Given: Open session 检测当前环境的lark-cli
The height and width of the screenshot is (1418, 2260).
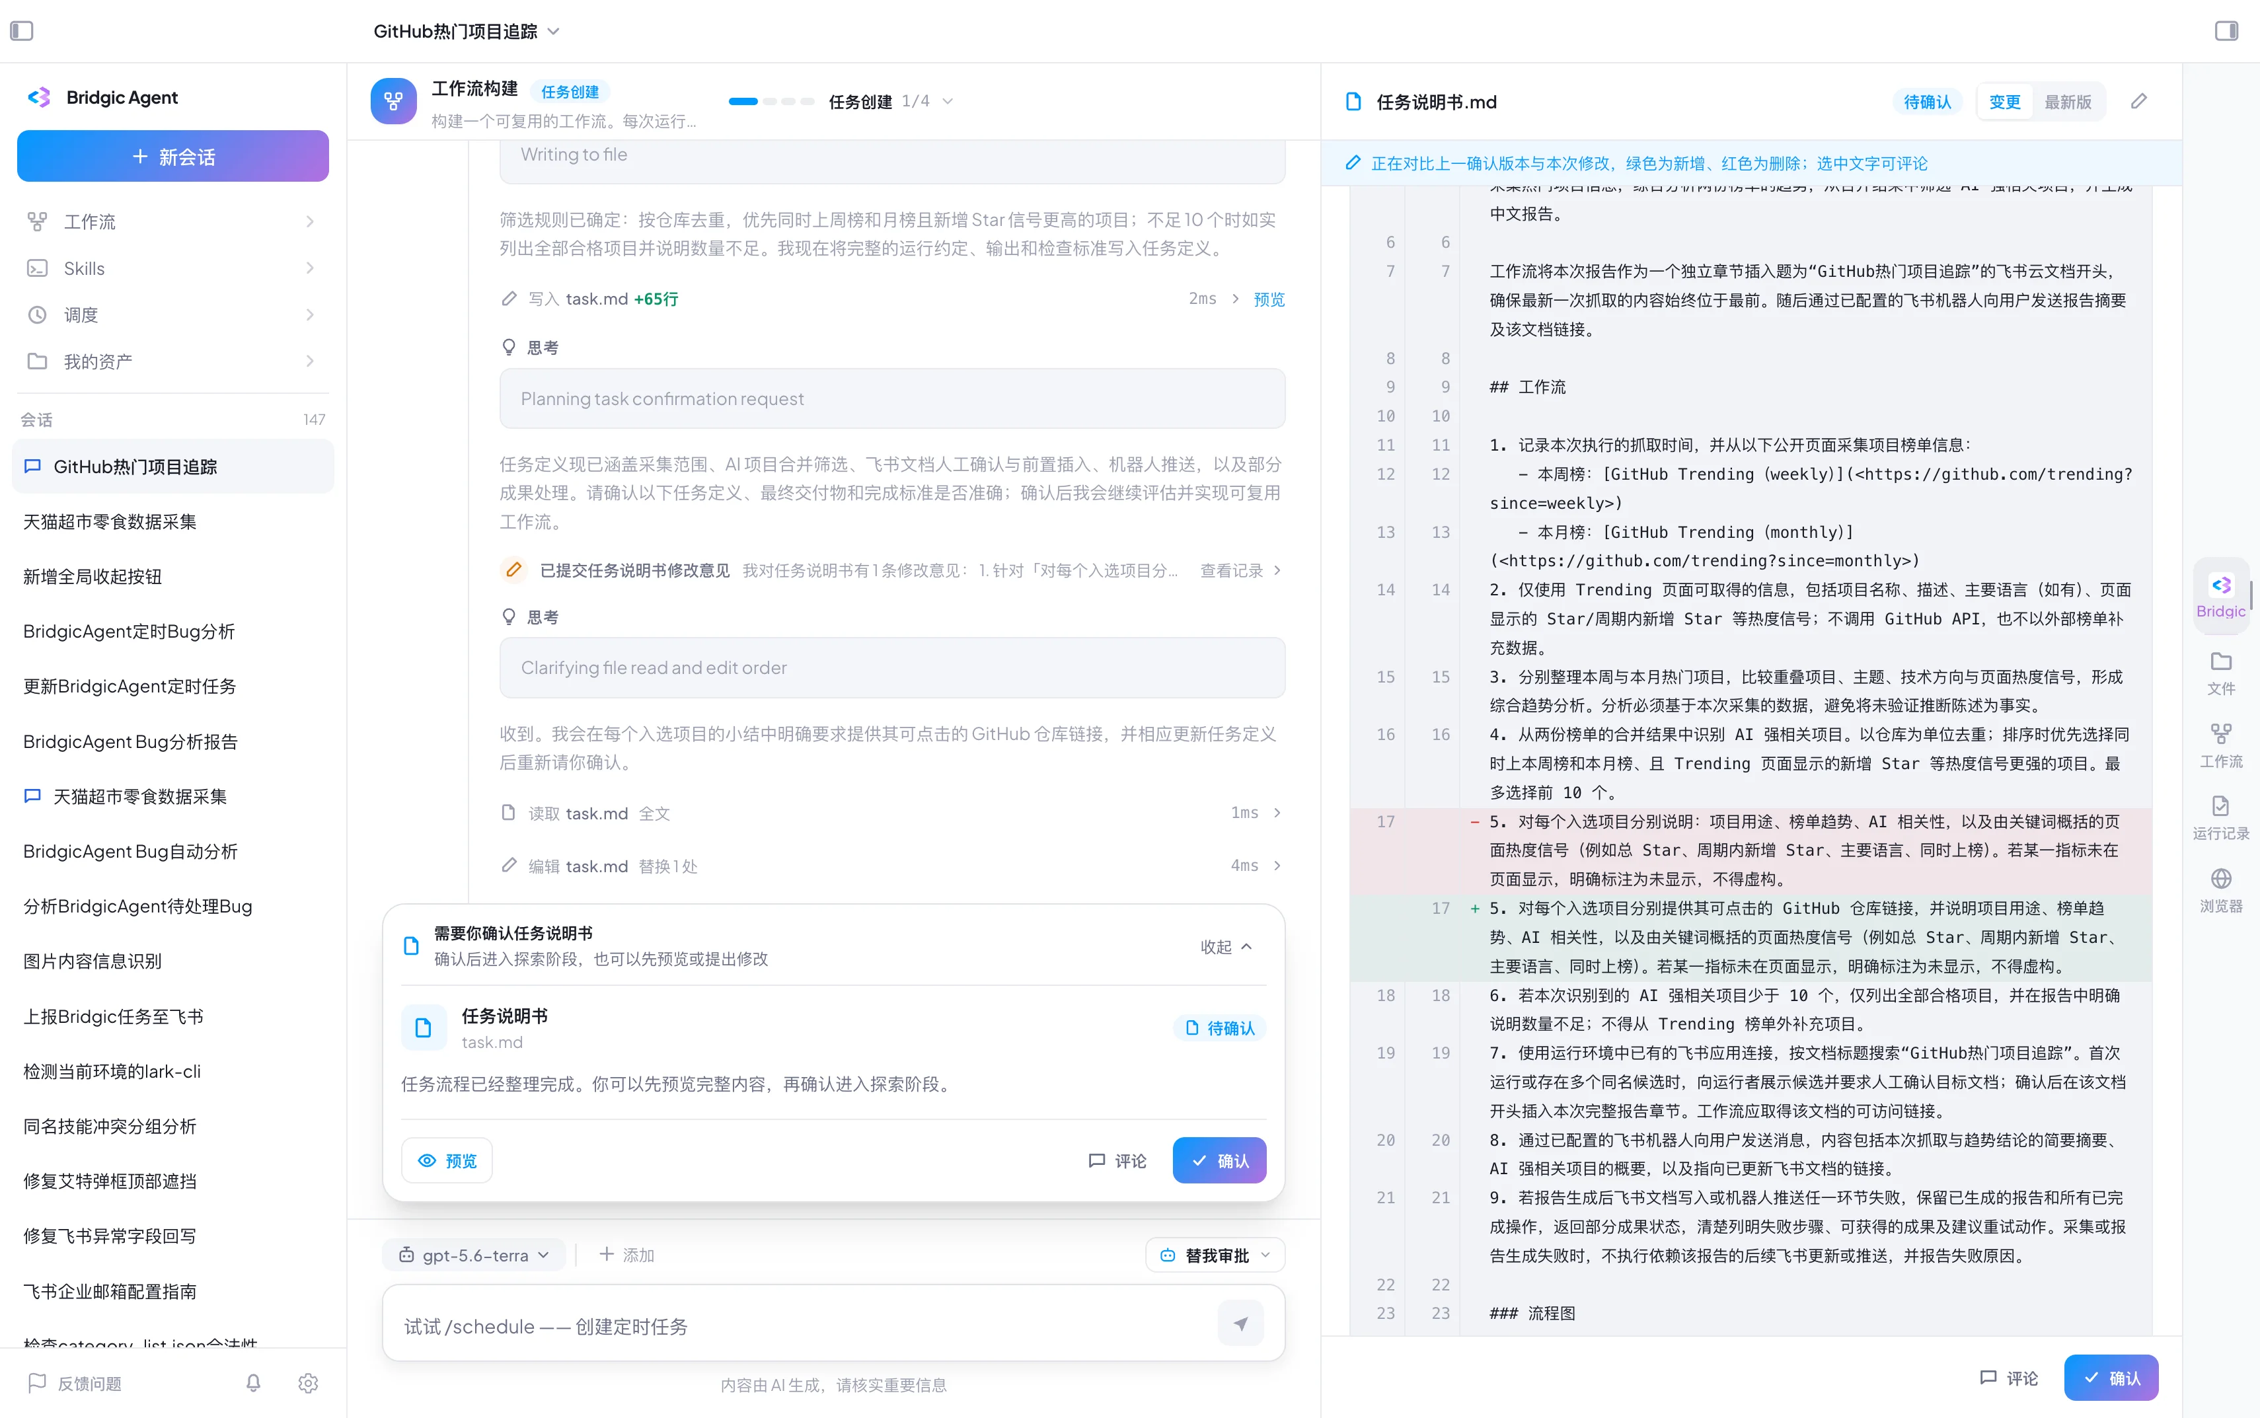Looking at the screenshot, I should pos(172,1071).
